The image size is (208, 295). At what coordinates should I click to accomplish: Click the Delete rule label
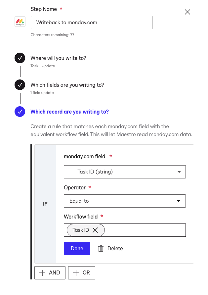(115, 249)
